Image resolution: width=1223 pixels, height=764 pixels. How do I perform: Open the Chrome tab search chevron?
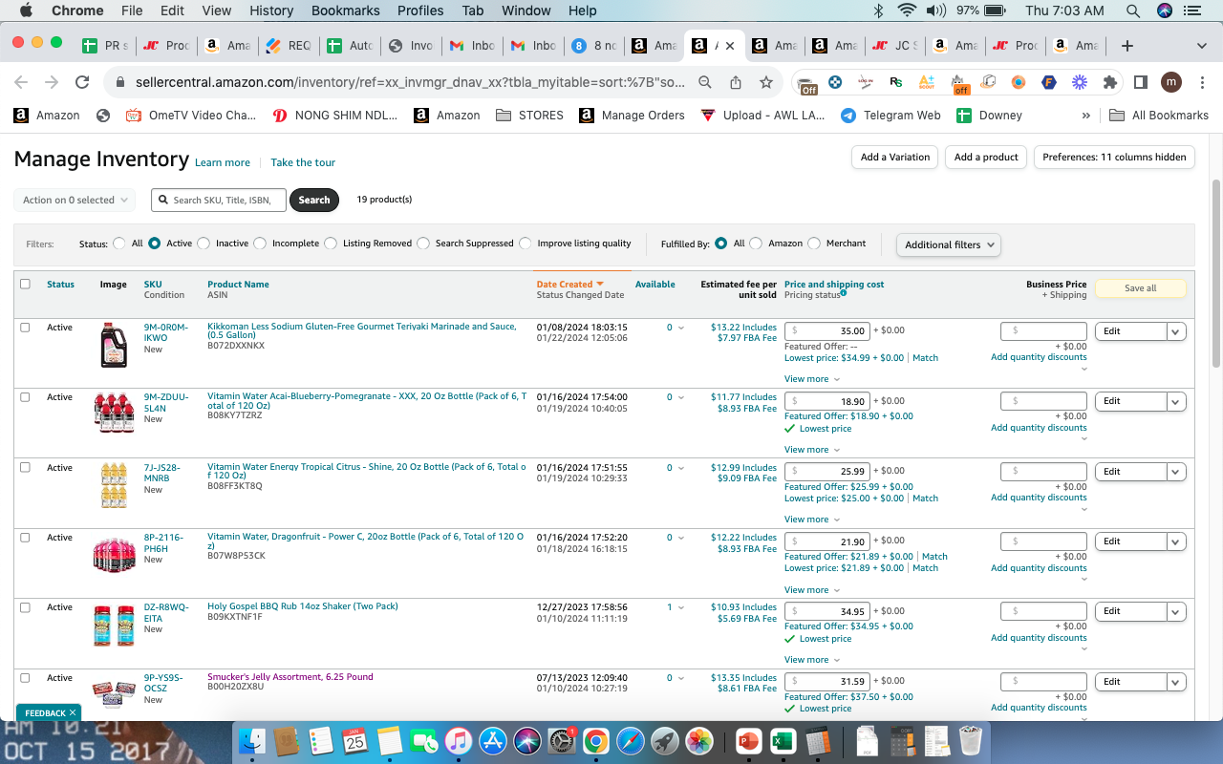[x=1202, y=46]
